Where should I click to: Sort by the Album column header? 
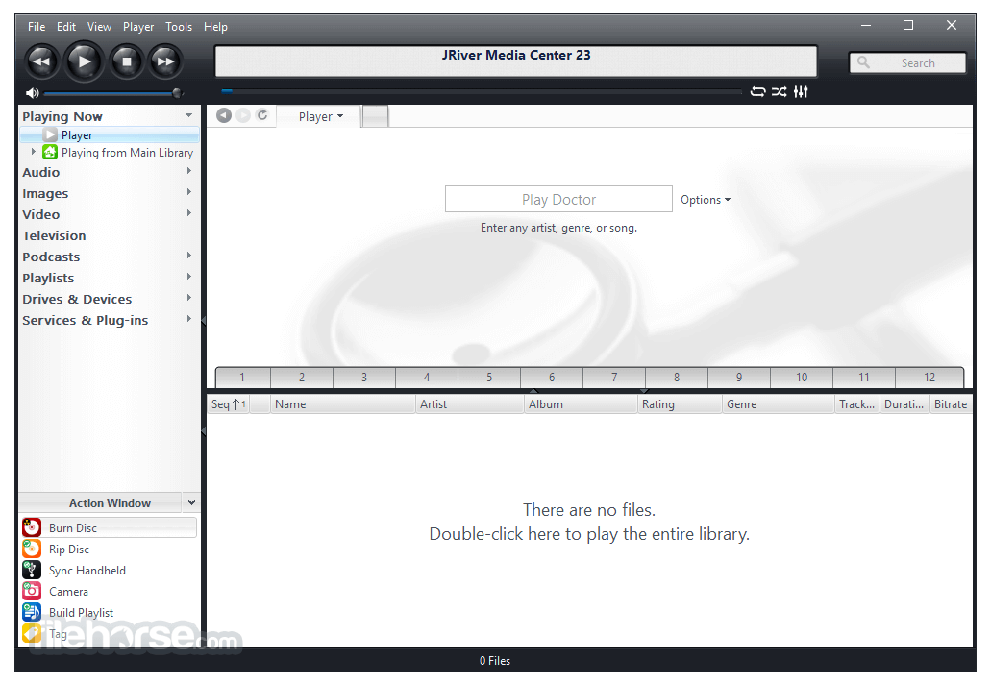581,404
